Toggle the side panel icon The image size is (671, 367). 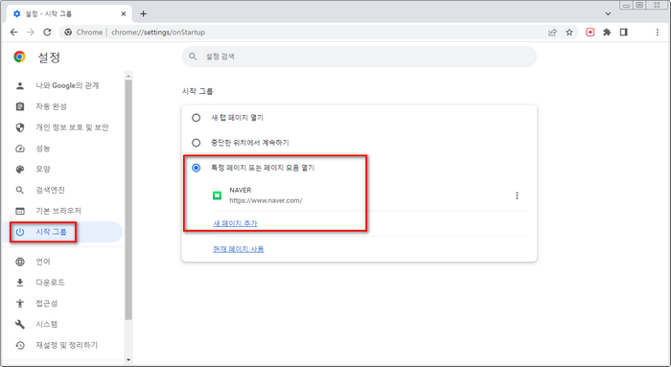click(x=623, y=32)
